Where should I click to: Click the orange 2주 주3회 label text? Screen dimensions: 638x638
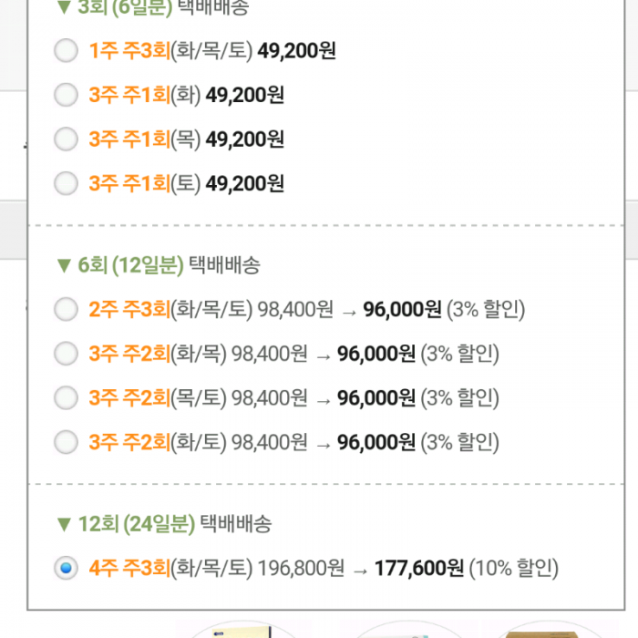[x=129, y=310]
